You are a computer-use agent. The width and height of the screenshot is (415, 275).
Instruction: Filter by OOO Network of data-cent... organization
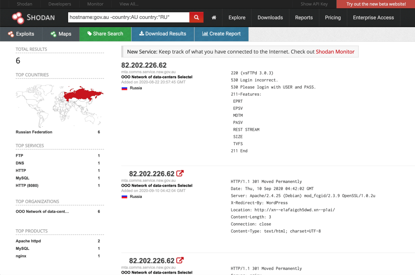(x=42, y=212)
